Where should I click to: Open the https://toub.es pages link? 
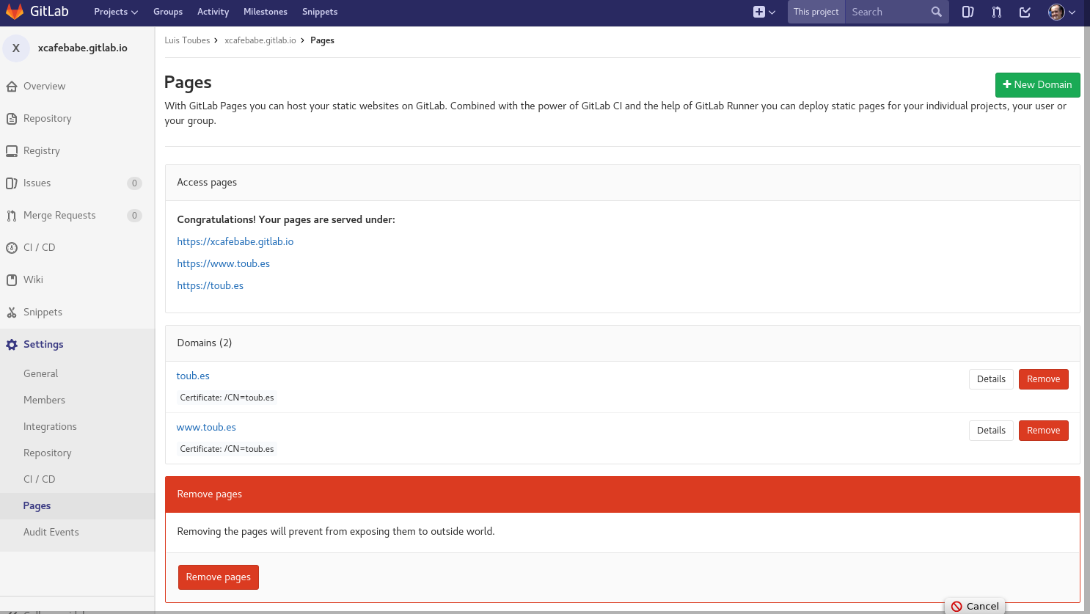tap(210, 285)
